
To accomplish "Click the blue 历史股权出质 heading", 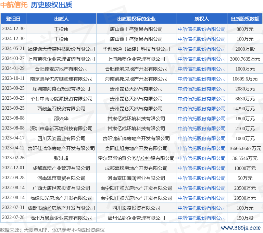I will (51, 5).
